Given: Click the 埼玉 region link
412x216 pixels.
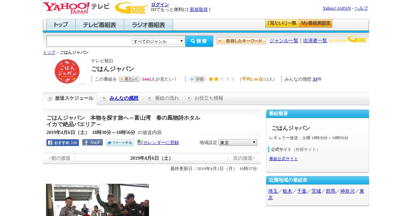Looking at the screenshot, I should pyautogui.click(x=273, y=191).
